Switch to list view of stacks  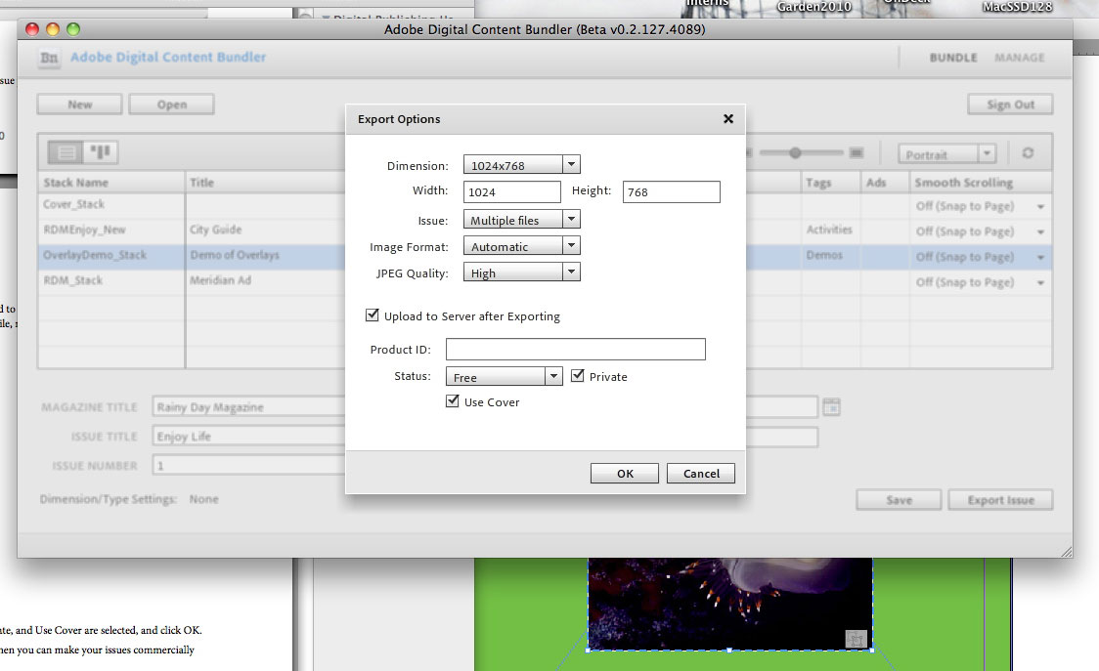pyautogui.click(x=66, y=152)
